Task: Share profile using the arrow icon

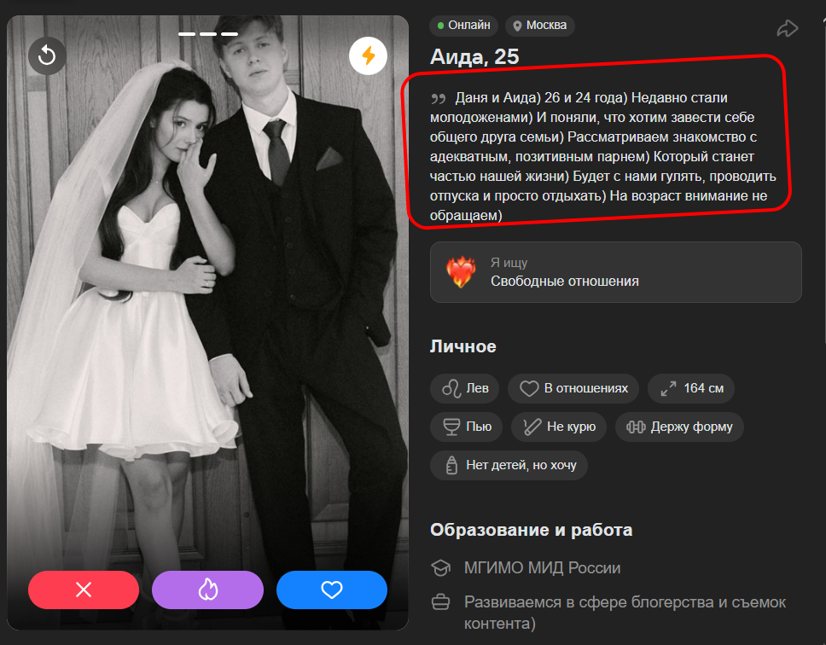Action: [x=788, y=28]
